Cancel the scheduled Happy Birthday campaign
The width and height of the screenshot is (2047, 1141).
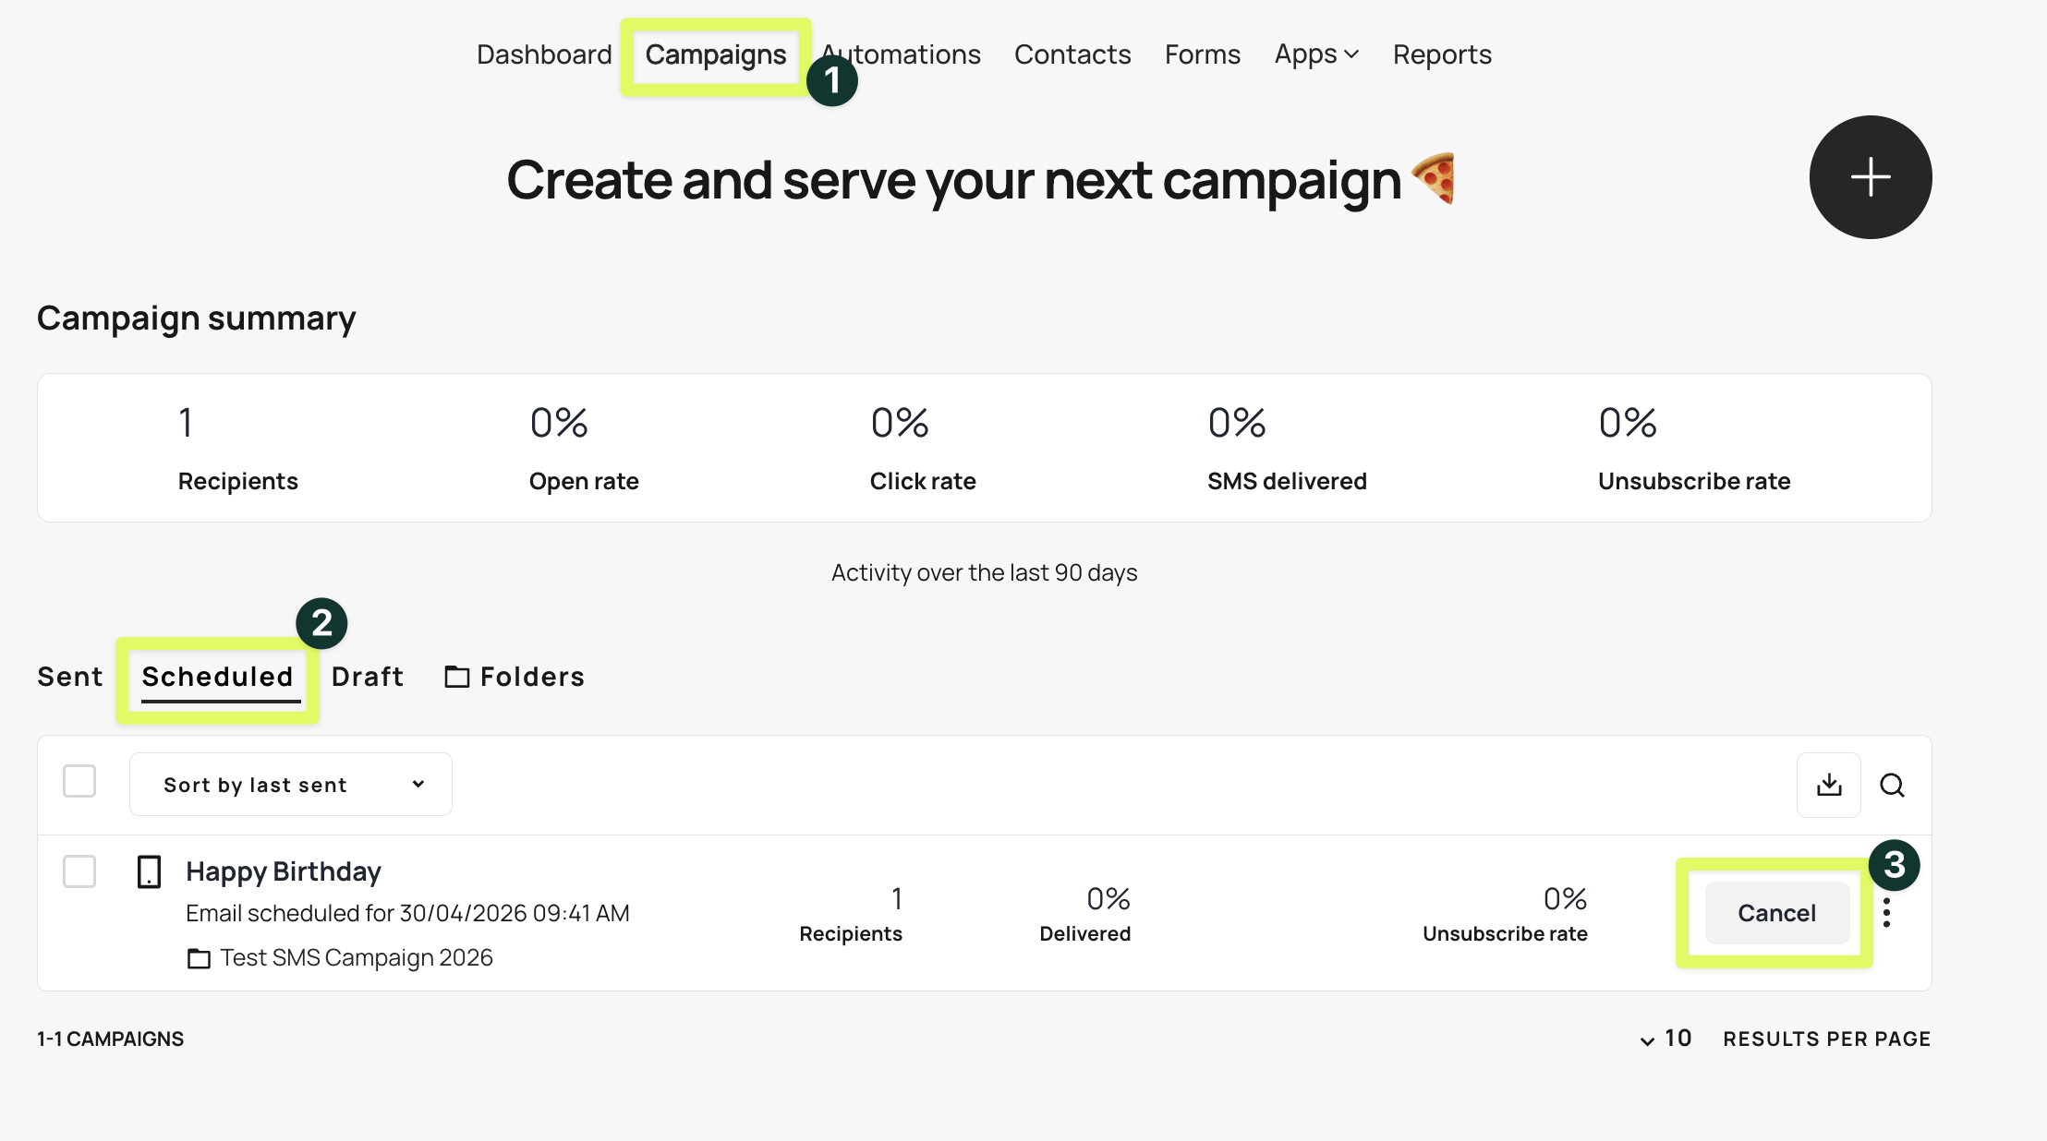1776,913
